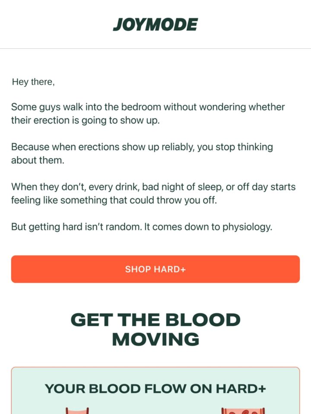This screenshot has height=414, width=311.
Task: Click the left blood vessel illustration
Action: pyautogui.click(x=77, y=411)
